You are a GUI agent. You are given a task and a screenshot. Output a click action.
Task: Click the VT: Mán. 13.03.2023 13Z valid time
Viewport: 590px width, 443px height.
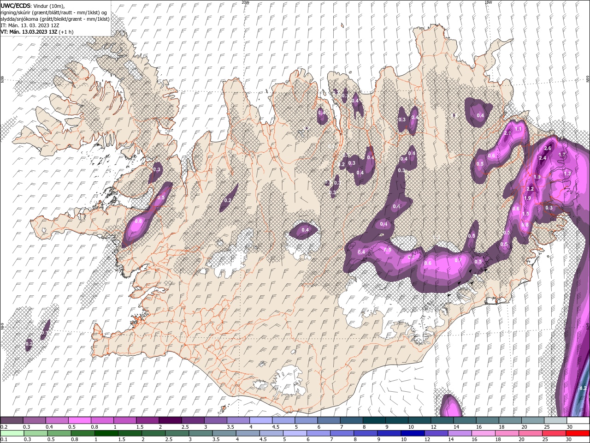click(x=30, y=32)
